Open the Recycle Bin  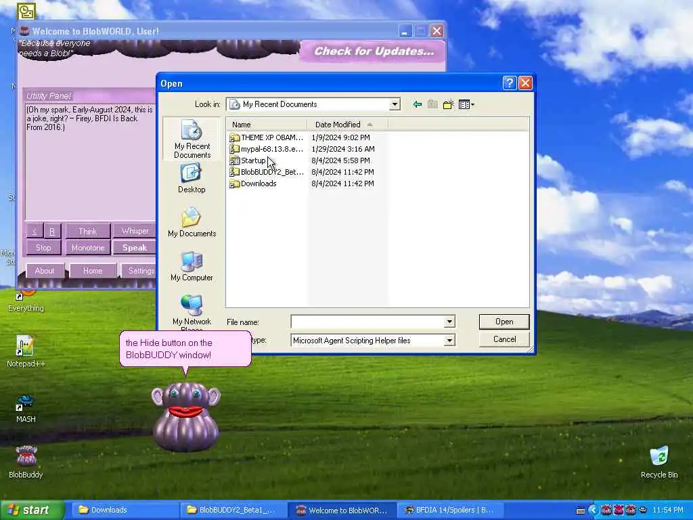pos(659,462)
